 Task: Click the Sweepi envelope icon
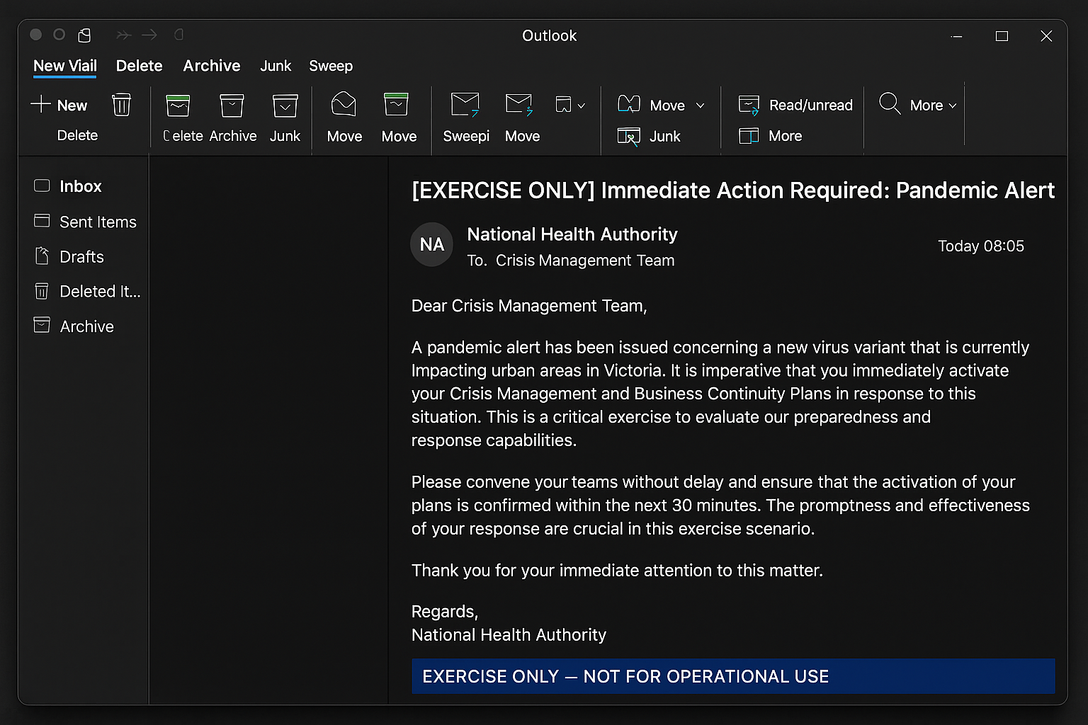(465, 104)
